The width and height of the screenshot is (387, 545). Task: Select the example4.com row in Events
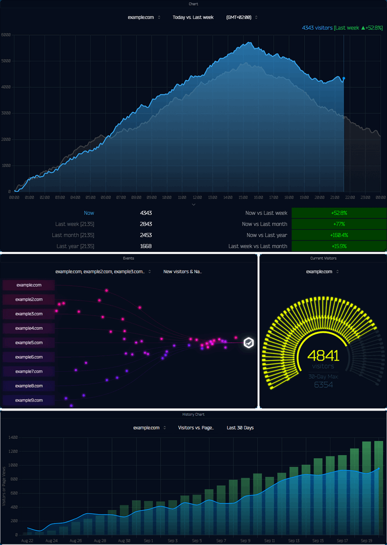(29, 328)
